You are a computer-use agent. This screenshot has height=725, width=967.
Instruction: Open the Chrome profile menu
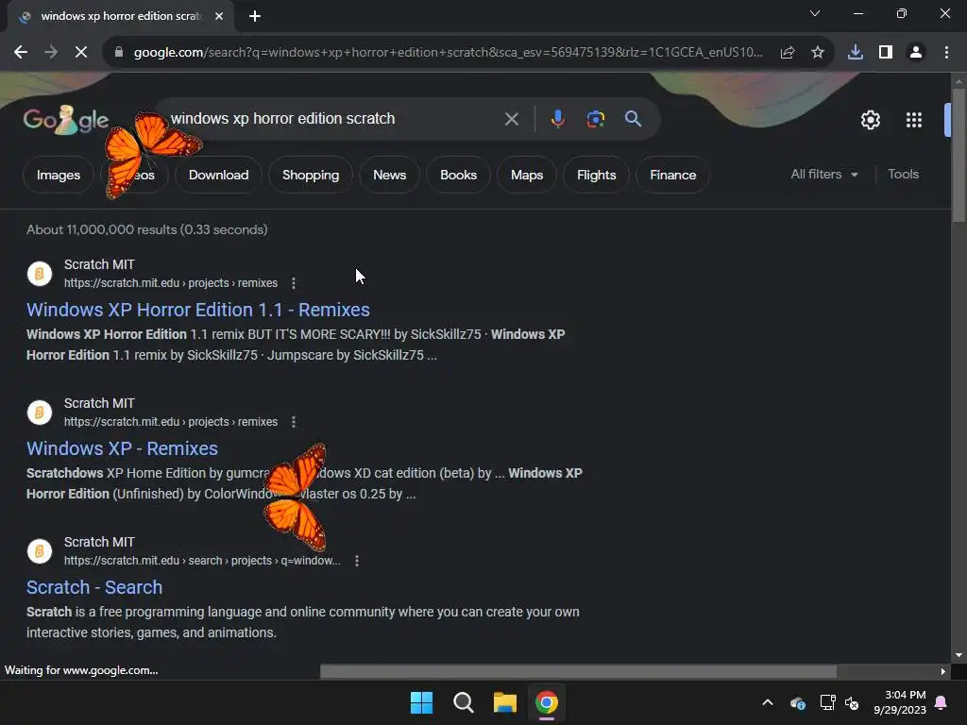916,53
